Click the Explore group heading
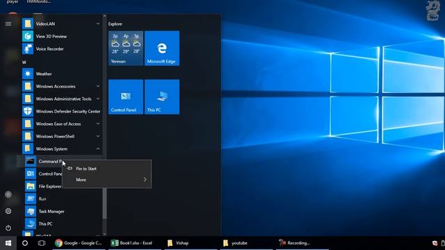Image resolution: width=445 pixels, height=250 pixels. 115,24
